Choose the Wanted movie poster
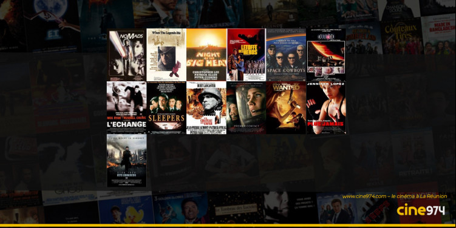Screen dimensions: 456x228 [x=286, y=107]
